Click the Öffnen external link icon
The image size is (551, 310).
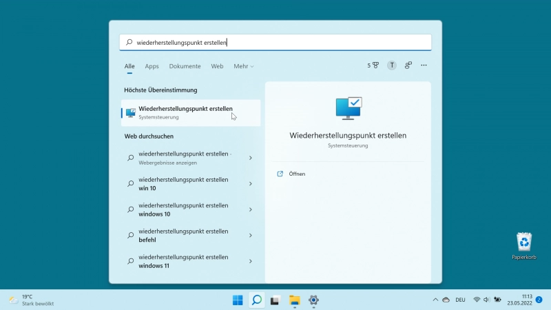click(280, 174)
